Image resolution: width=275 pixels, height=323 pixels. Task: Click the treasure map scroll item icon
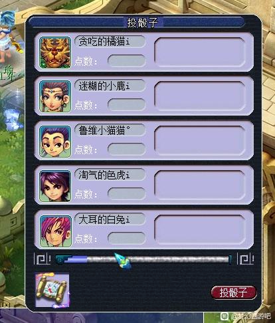point(52,290)
